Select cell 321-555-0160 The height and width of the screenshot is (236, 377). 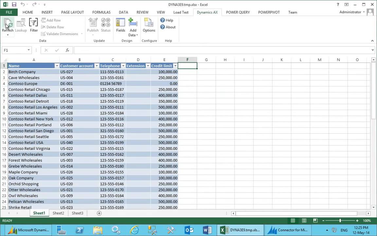[x=113, y=131]
